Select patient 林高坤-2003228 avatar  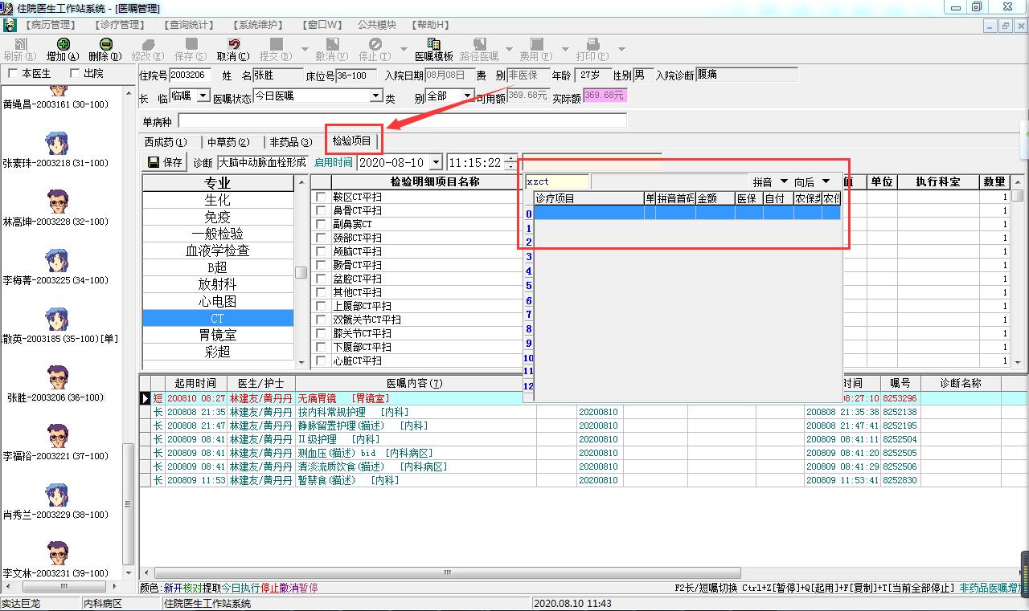56,202
